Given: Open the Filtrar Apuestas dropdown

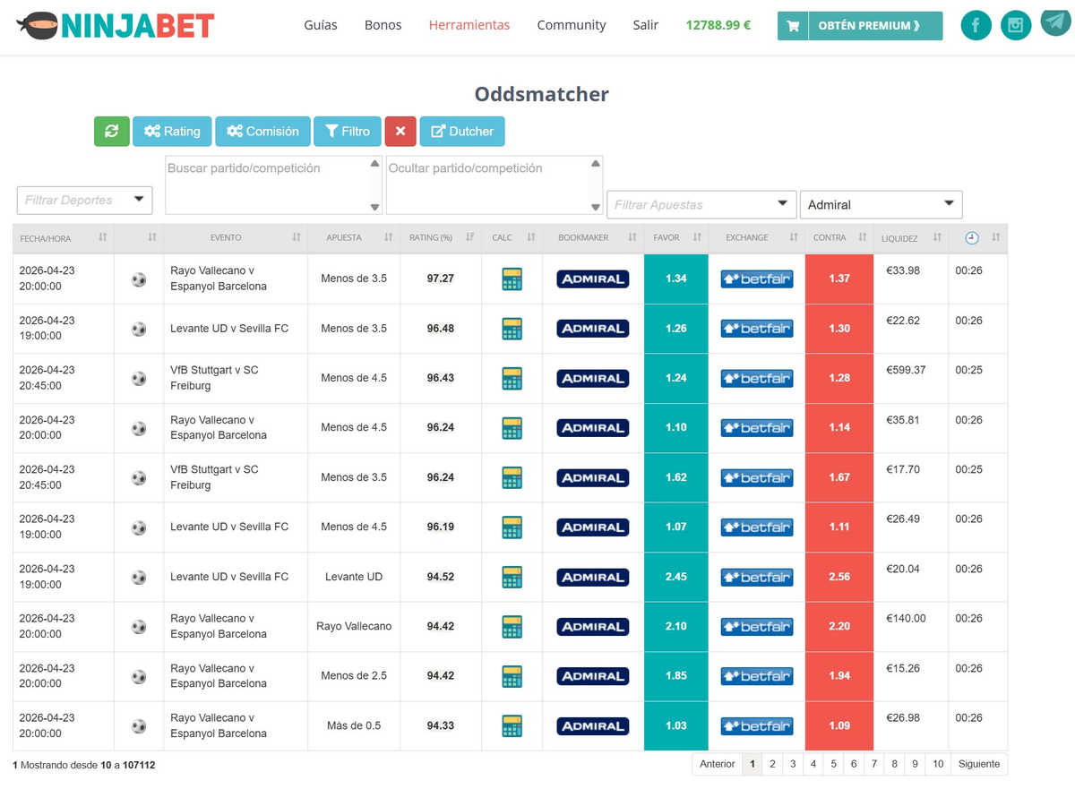Looking at the screenshot, I should 701,204.
